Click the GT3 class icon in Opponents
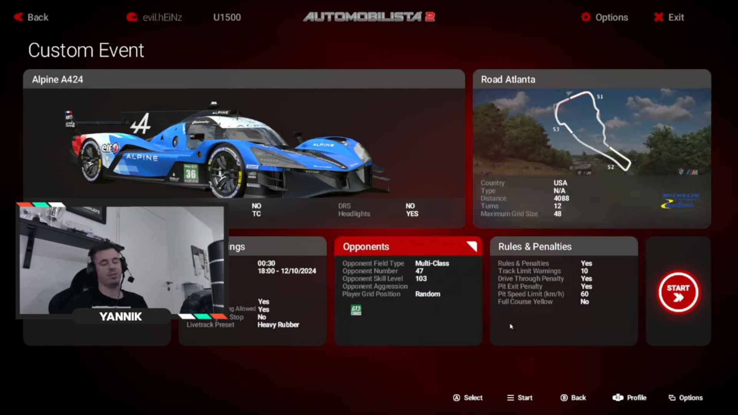The height and width of the screenshot is (415, 738). pyautogui.click(x=356, y=310)
